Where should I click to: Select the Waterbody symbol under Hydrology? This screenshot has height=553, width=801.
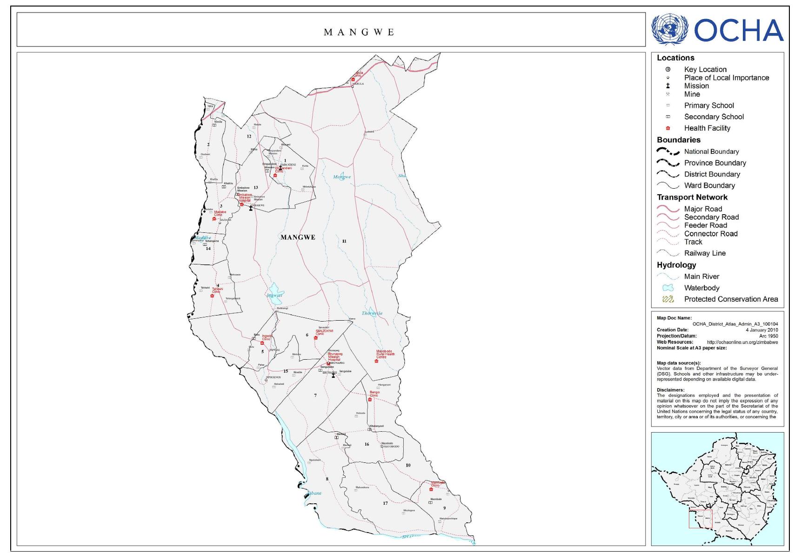click(667, 288)
